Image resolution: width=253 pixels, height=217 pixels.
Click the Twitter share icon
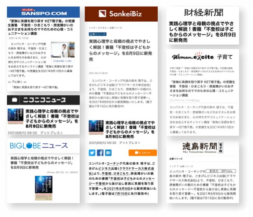point(92,153)
